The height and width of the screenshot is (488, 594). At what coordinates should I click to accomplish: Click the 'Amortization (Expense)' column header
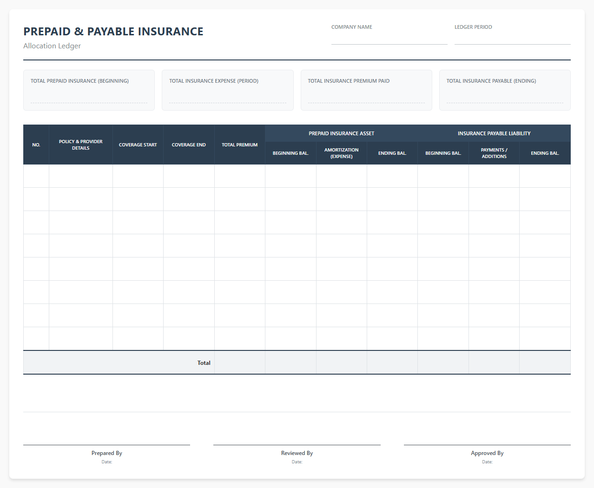[342, 153]
